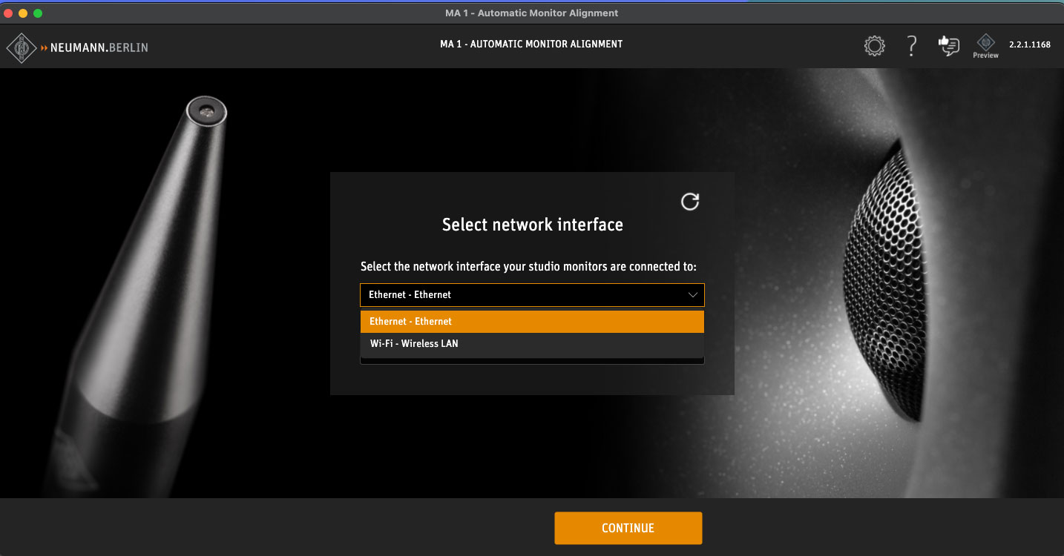
Task: Collapse the network interface dropdown arrow
Action: 692,295
